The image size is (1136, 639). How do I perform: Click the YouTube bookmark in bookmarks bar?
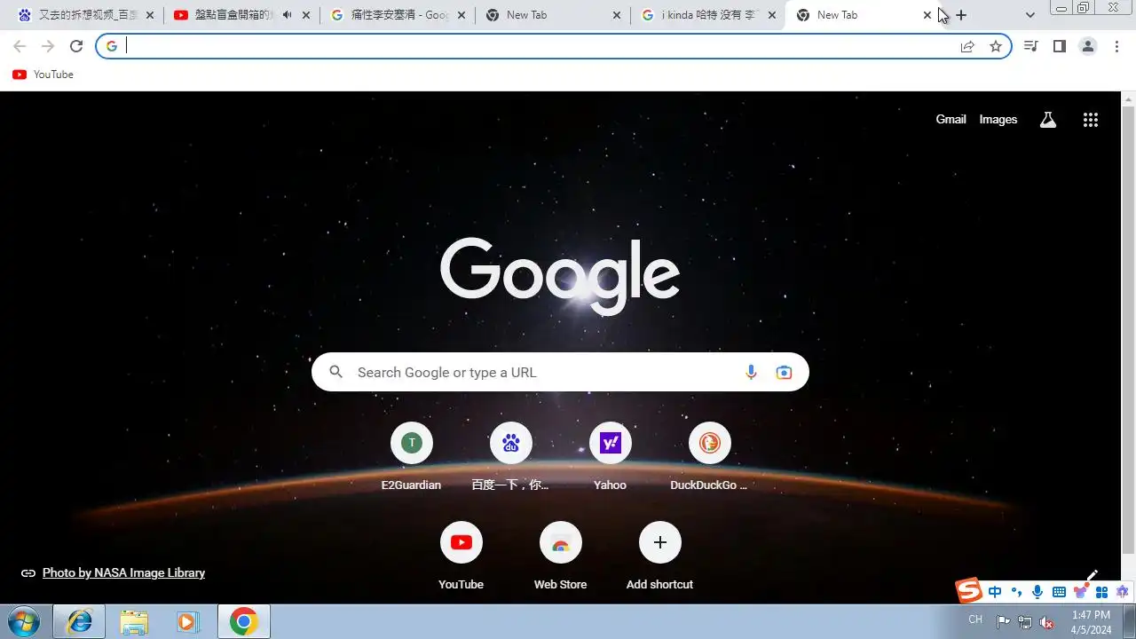tap(43, 75)
